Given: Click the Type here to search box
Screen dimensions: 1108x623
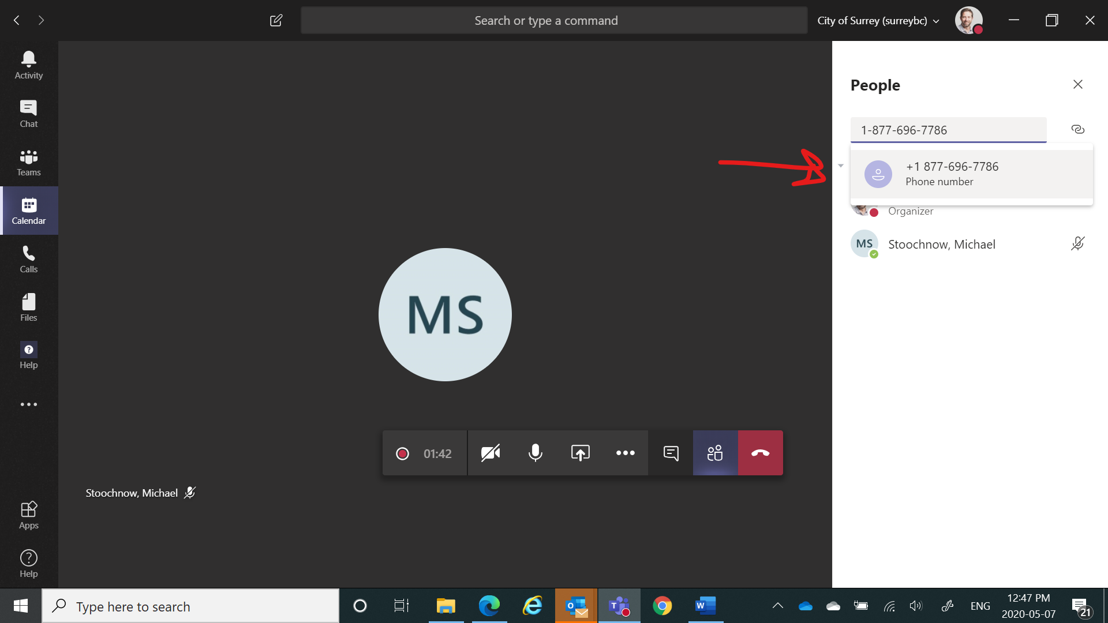Looking at the screenshot, I should (190, 606).
